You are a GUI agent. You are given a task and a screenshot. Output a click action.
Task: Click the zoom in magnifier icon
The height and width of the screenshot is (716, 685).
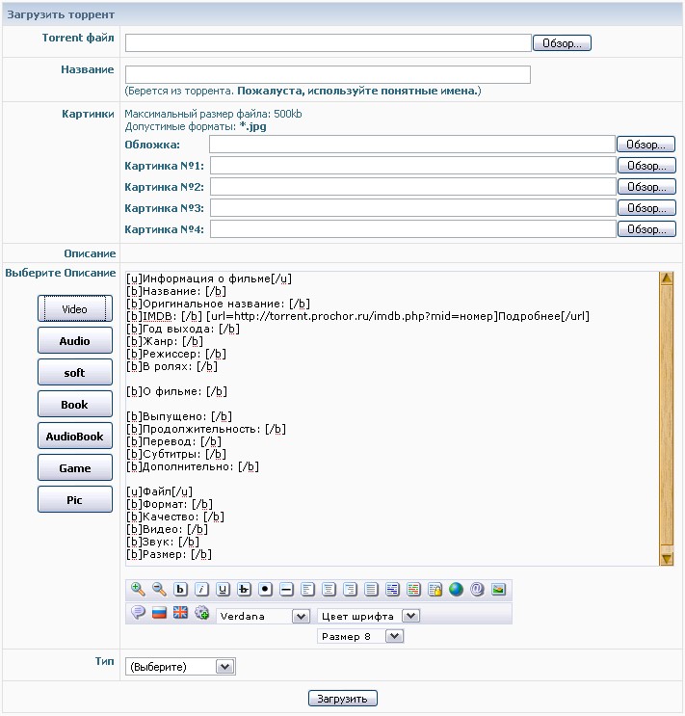click(x=138, y=590)
